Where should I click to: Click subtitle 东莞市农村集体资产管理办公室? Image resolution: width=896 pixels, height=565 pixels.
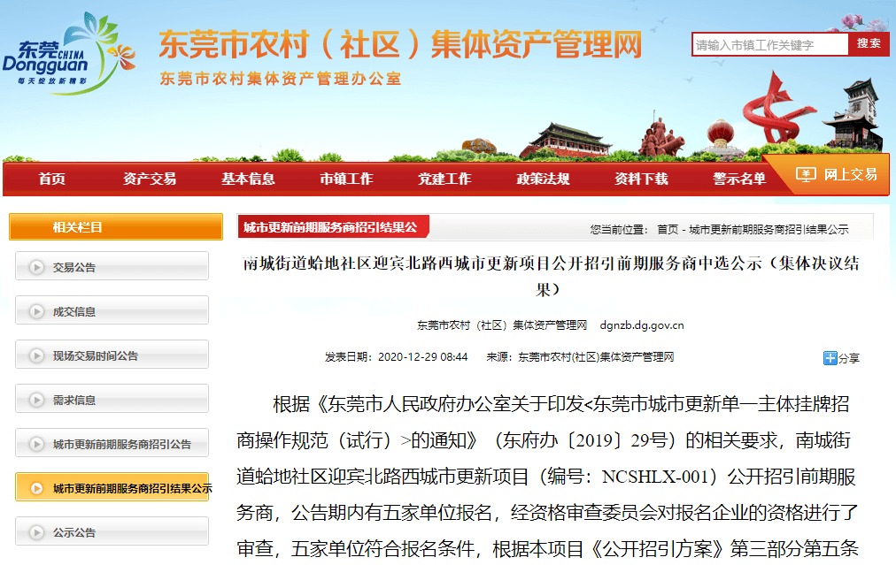point(281,79)
